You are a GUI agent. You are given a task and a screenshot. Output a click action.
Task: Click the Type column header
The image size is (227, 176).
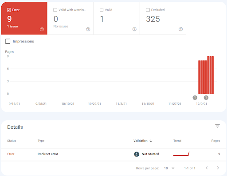(41, 141)
